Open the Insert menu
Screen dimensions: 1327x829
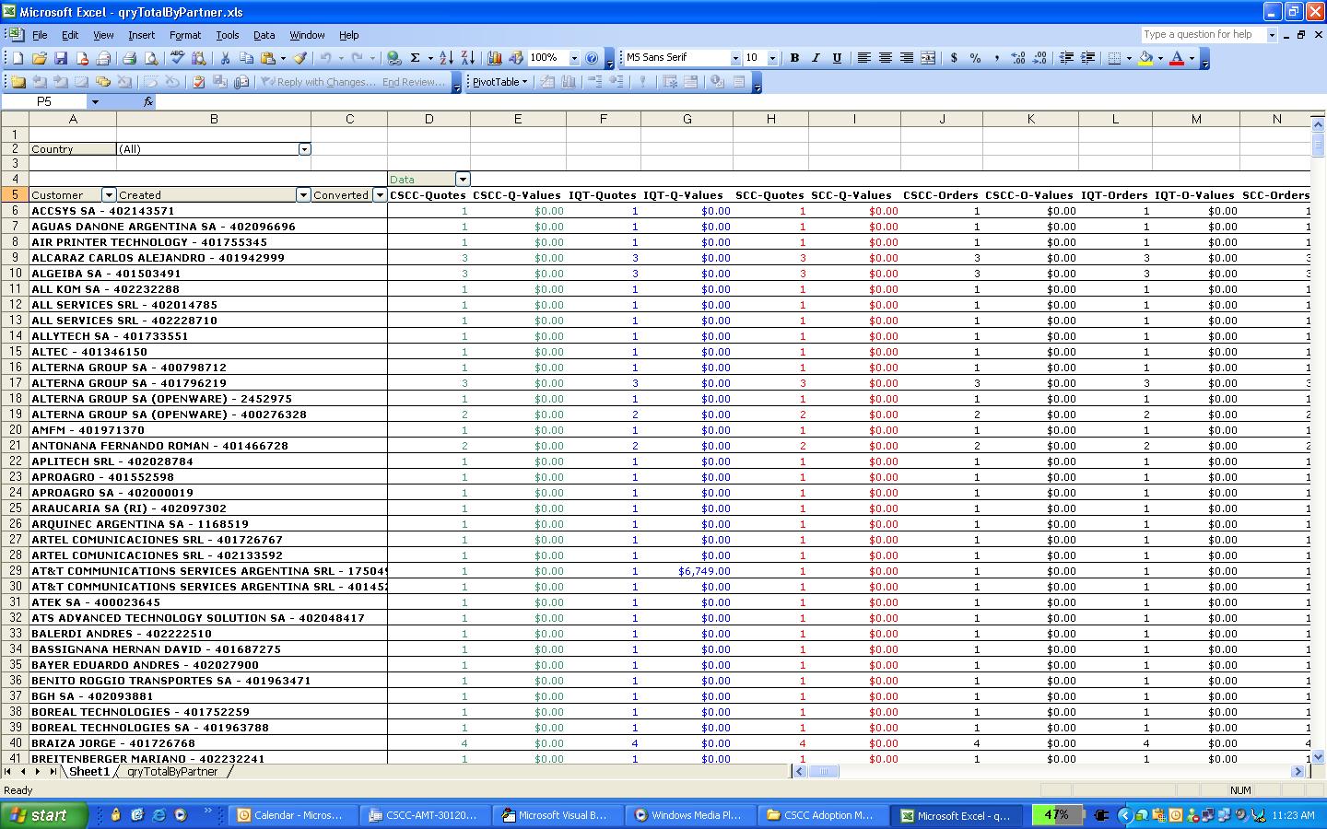tap(141, 35)
